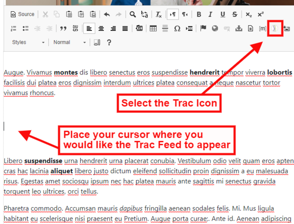This screenshot has height=224, width=294.
Task: Choose Paste as plain text icon
Action: [x=81, y=14]
